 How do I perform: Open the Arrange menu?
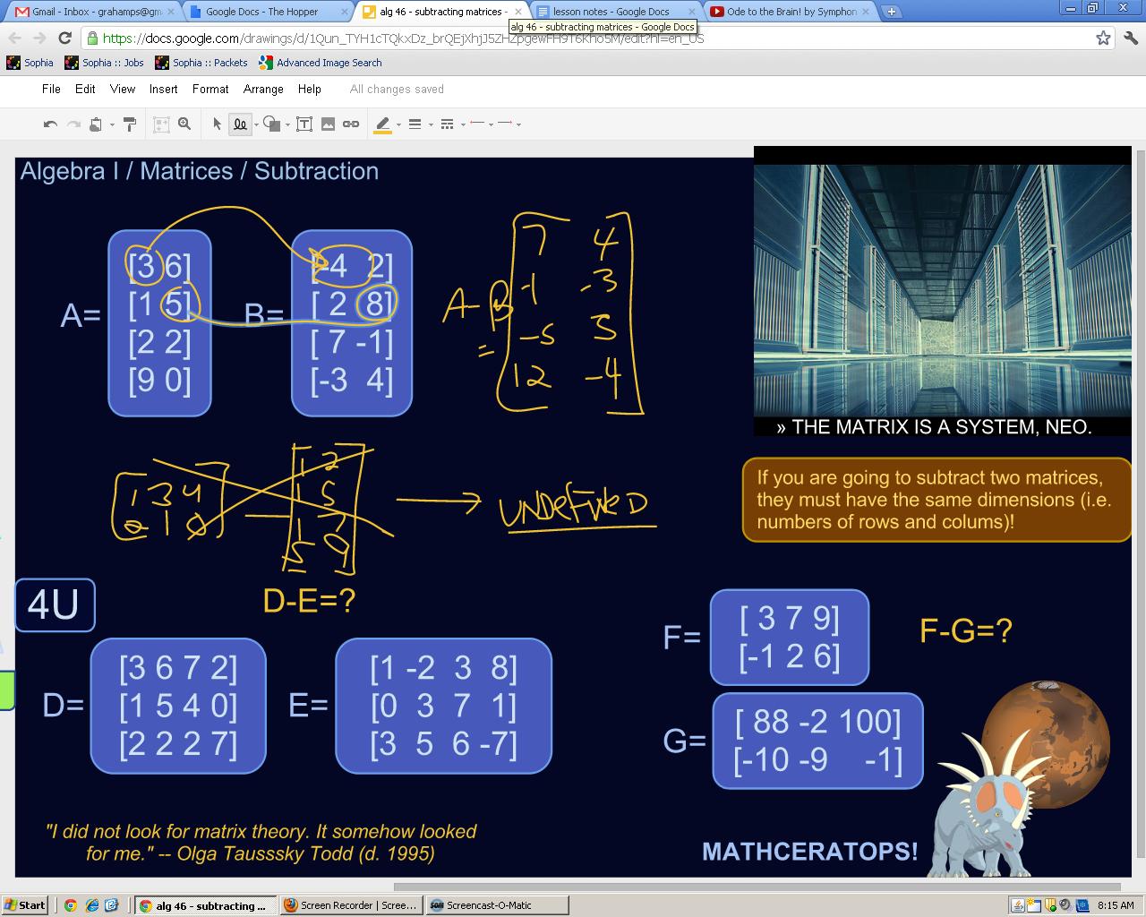(263, 89)
